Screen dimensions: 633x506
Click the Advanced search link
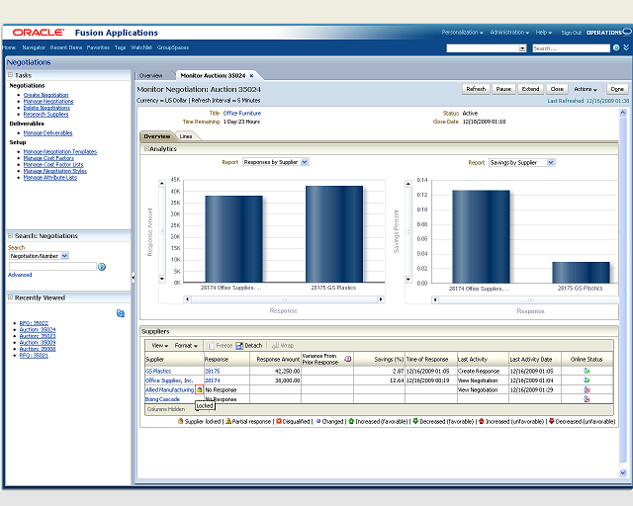(20, 275)
